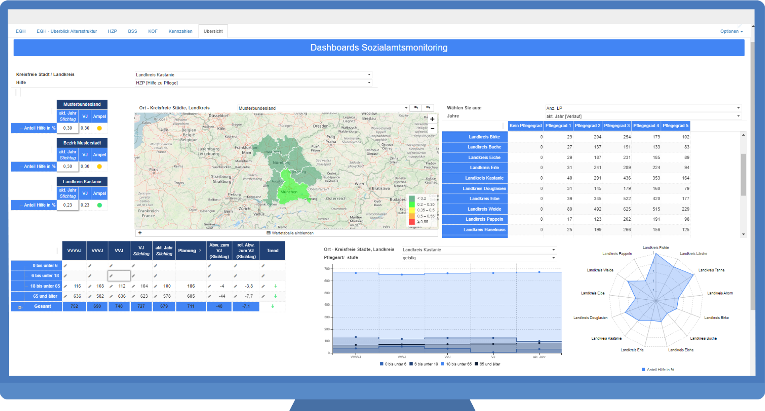Expand the Planung column header chevron

[200, 251]
